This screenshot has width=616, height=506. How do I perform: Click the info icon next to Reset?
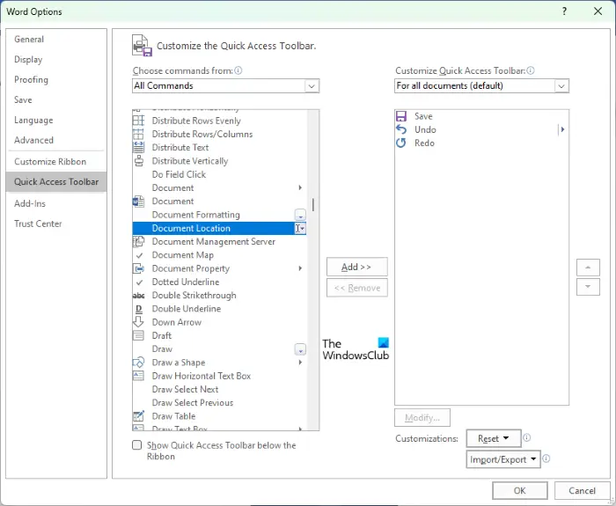click(527, 437)
